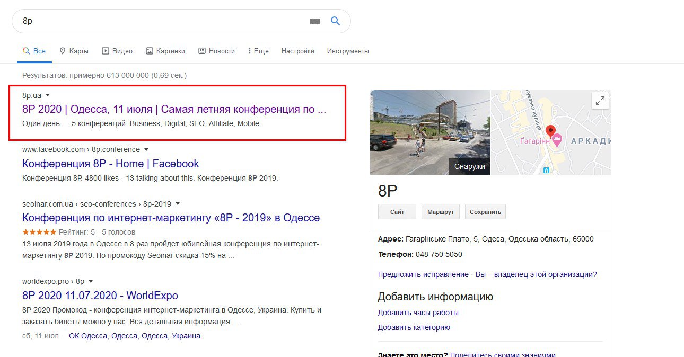Click the virtual keyboard icon in search box

(314, 21)
